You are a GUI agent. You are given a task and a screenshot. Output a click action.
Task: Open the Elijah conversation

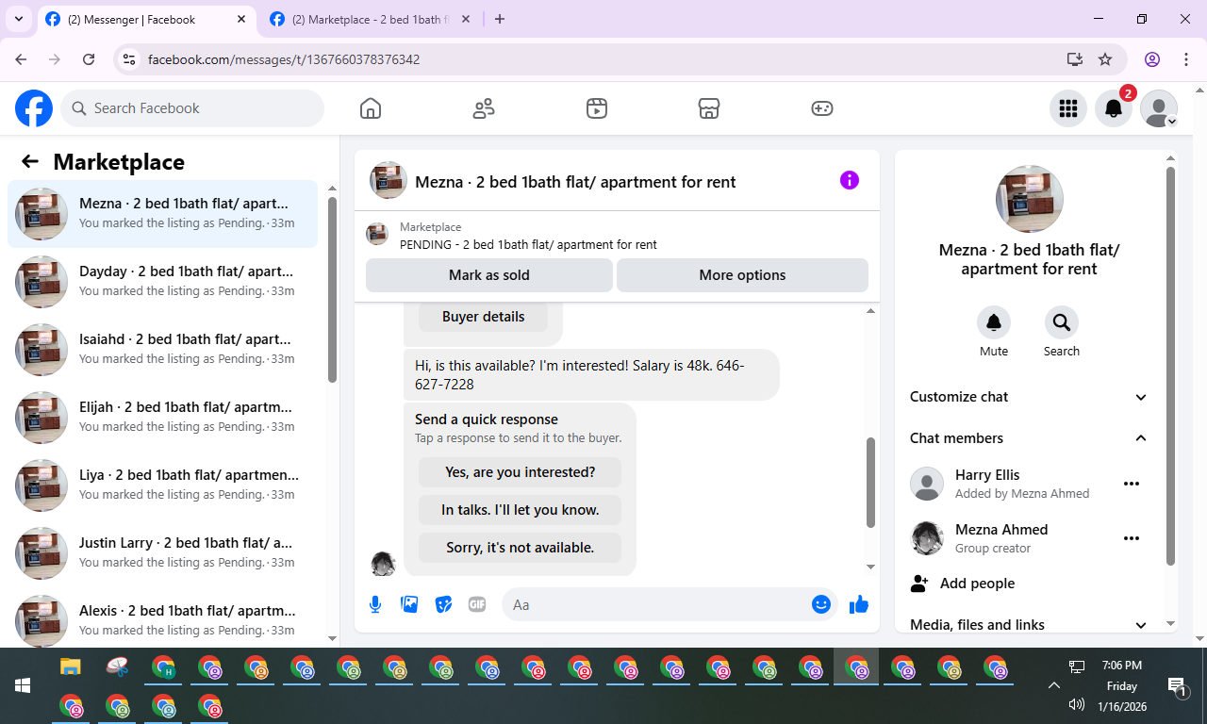point(162,418)
